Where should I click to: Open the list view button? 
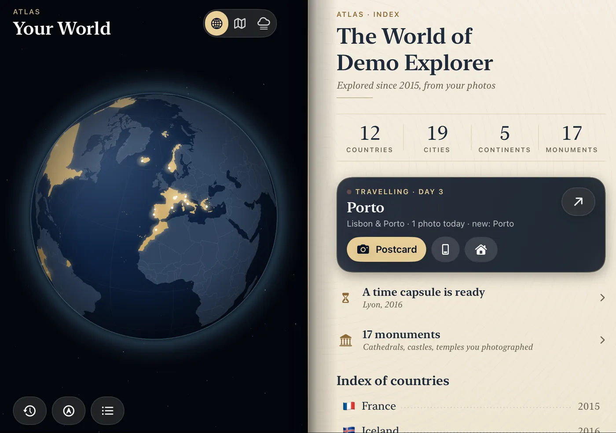pos(107,411)
